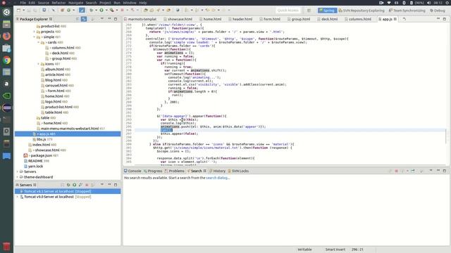Switch to the Spring perspective
The width and height of the screenshot is (451, 253).
pyautogui.click(x=327, y=11)
